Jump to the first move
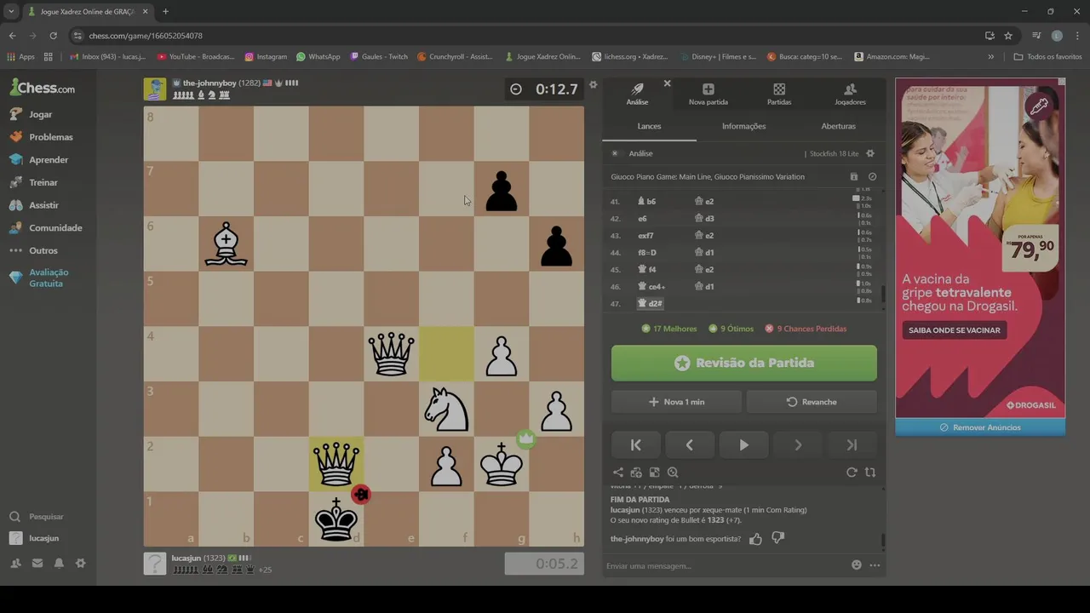 pyautogui.click(x=635, y=444)
